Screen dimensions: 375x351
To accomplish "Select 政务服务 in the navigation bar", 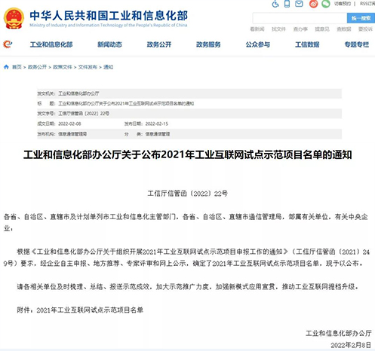I will point(208,44).
